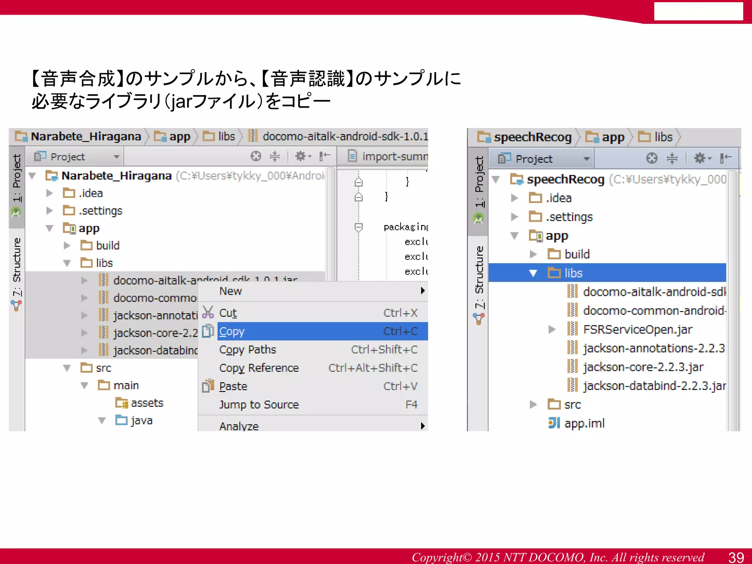Click Narabete_Hiragana breadcrumb in navigation bar

pos(78,136)
